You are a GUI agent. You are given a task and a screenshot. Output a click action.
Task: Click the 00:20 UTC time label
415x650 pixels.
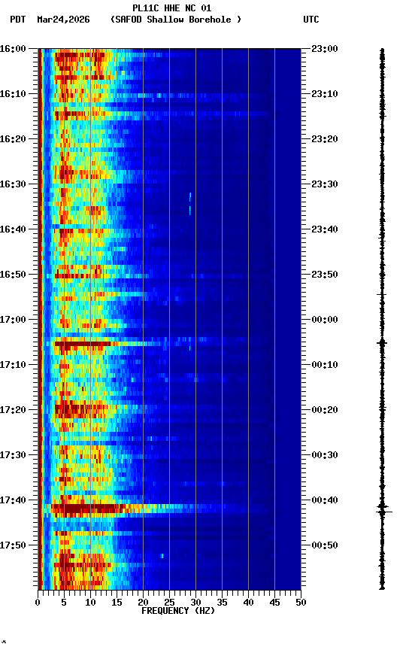tap(325, 410)
